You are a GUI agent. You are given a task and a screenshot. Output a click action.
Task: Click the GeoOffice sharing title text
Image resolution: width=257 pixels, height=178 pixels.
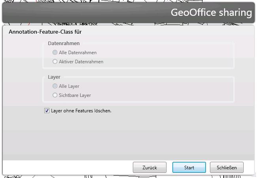[211, 13]
